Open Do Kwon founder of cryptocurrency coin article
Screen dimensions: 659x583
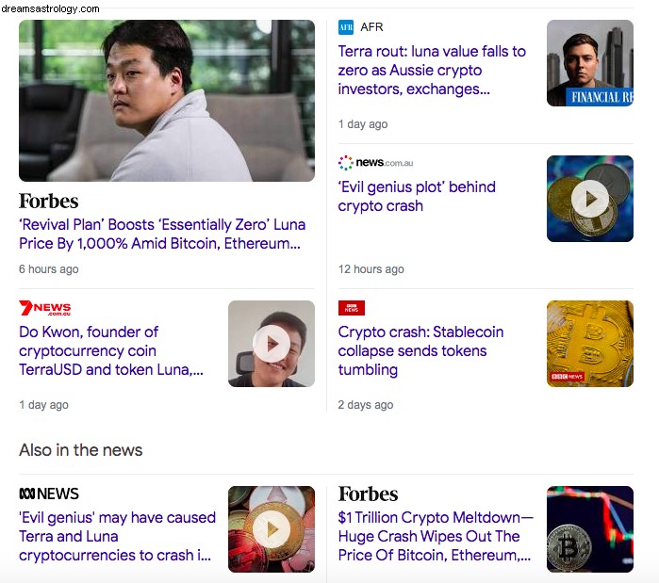click(111, 351)
